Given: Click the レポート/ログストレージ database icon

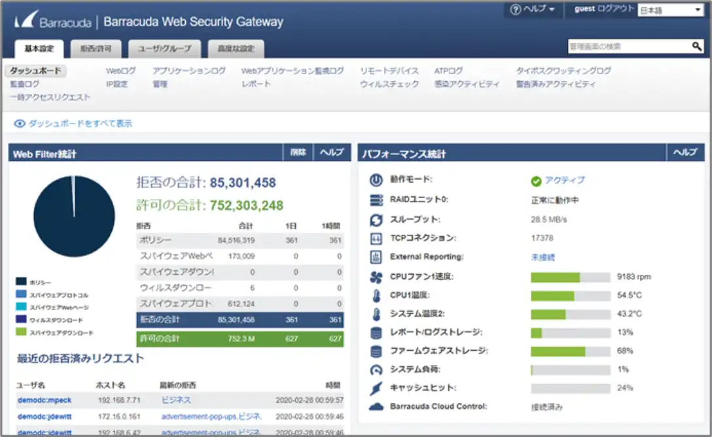Looking at the screenshot, I should point(376,332).
